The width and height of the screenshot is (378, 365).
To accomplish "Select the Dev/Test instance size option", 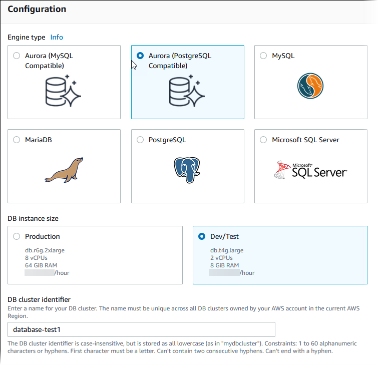I will [x=202, y=236].
